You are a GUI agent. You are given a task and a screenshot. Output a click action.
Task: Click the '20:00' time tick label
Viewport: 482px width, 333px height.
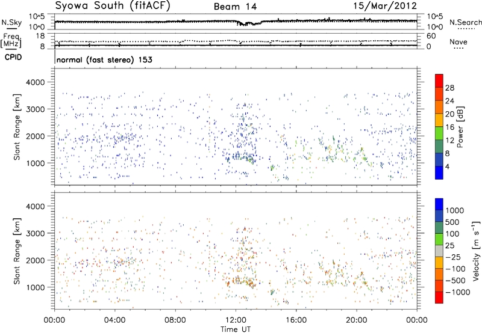tap(356, 320)
